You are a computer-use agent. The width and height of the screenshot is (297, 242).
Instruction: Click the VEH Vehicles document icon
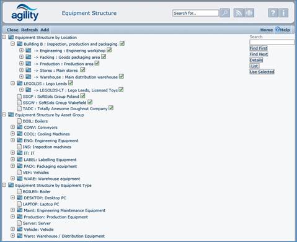19,172
